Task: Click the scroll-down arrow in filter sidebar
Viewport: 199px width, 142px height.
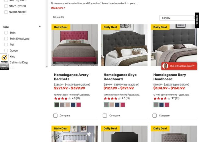Action: pos(47,67)
